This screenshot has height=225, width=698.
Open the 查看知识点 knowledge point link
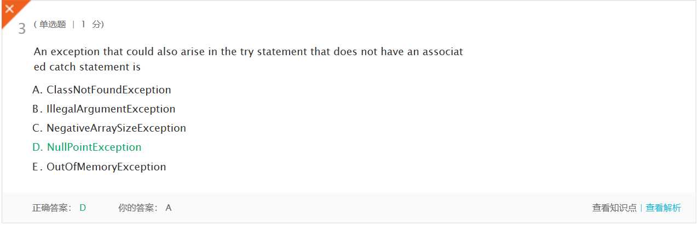(614, 208)
